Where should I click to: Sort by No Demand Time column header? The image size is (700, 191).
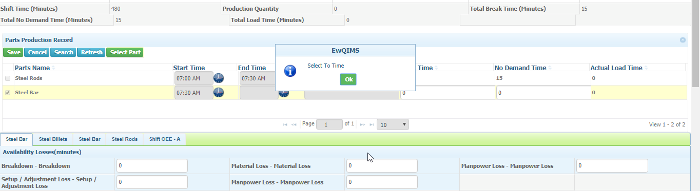[x=520, y=68]
